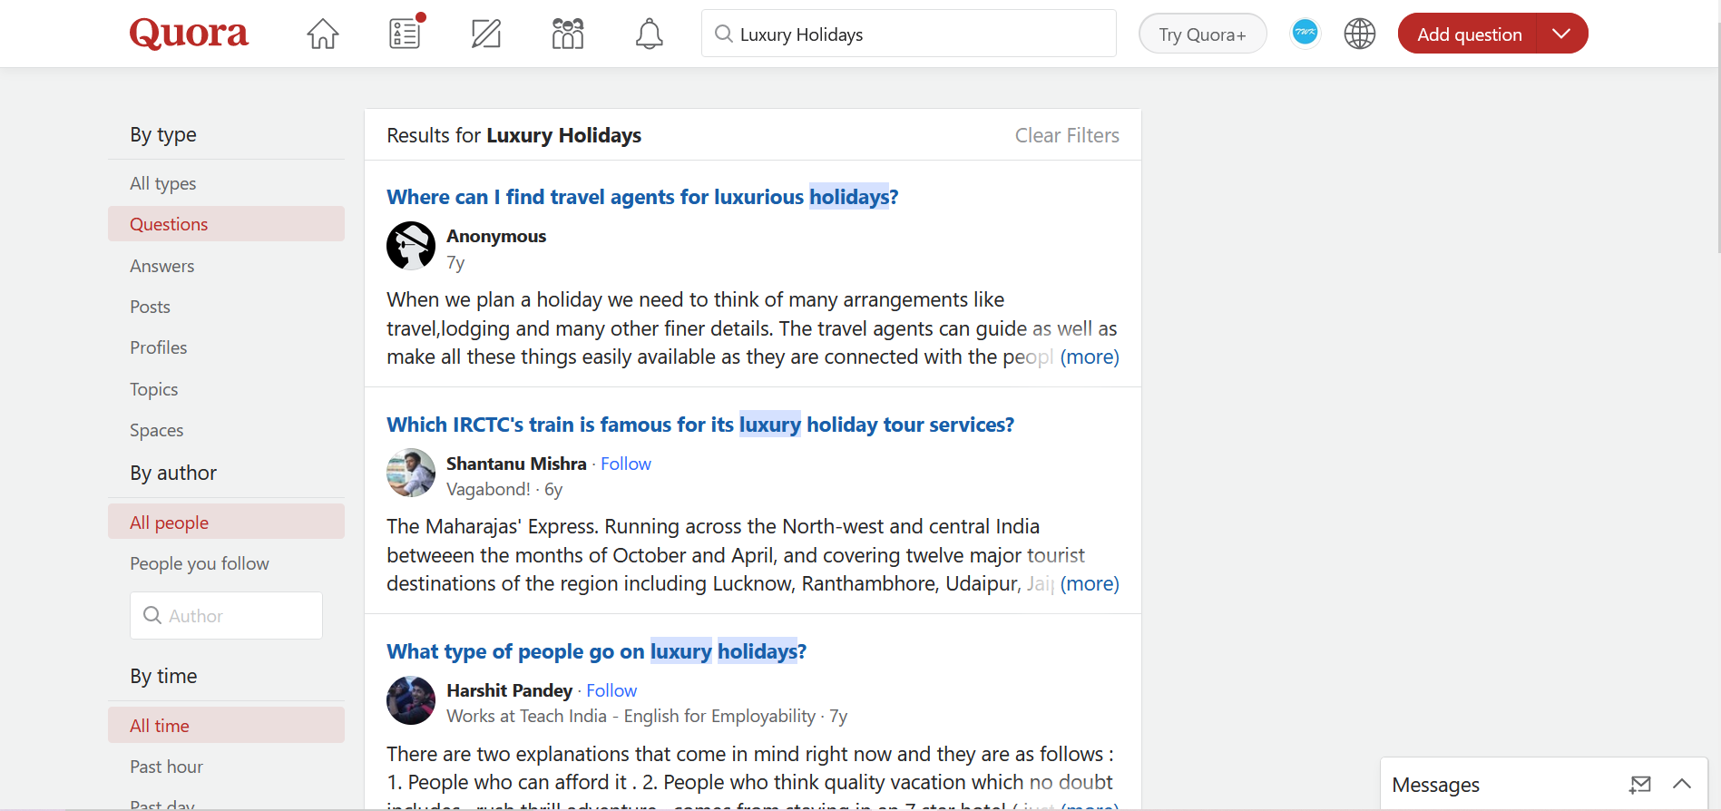
Task: Click the new message compose icon
Action: [x=1639, y=785]
